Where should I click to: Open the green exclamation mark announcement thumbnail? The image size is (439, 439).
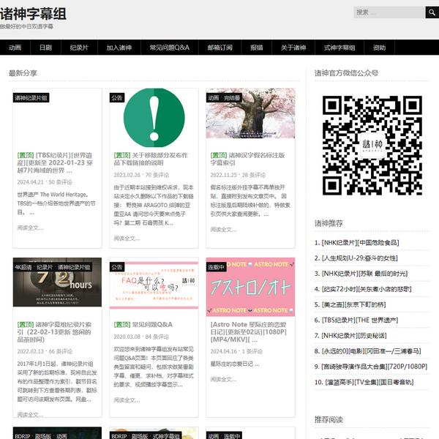[x=154, y=116]
